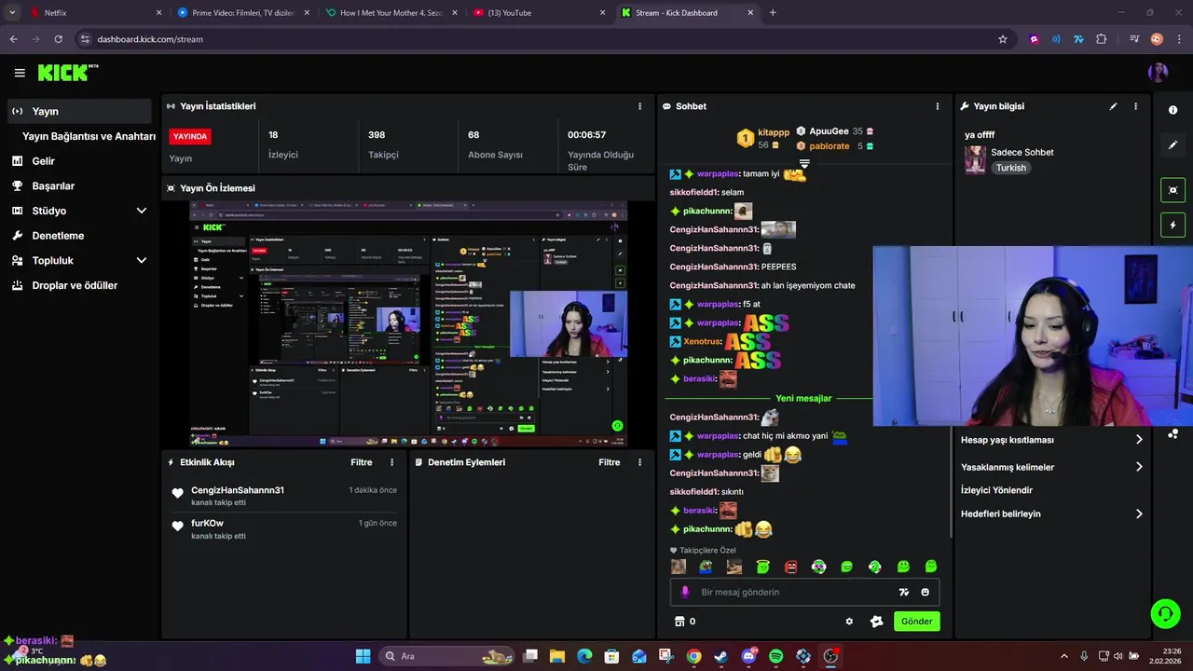Click the green-bordered lightning bolt icon
This screenshot has width=1193, height=671.
(1172, 225)
